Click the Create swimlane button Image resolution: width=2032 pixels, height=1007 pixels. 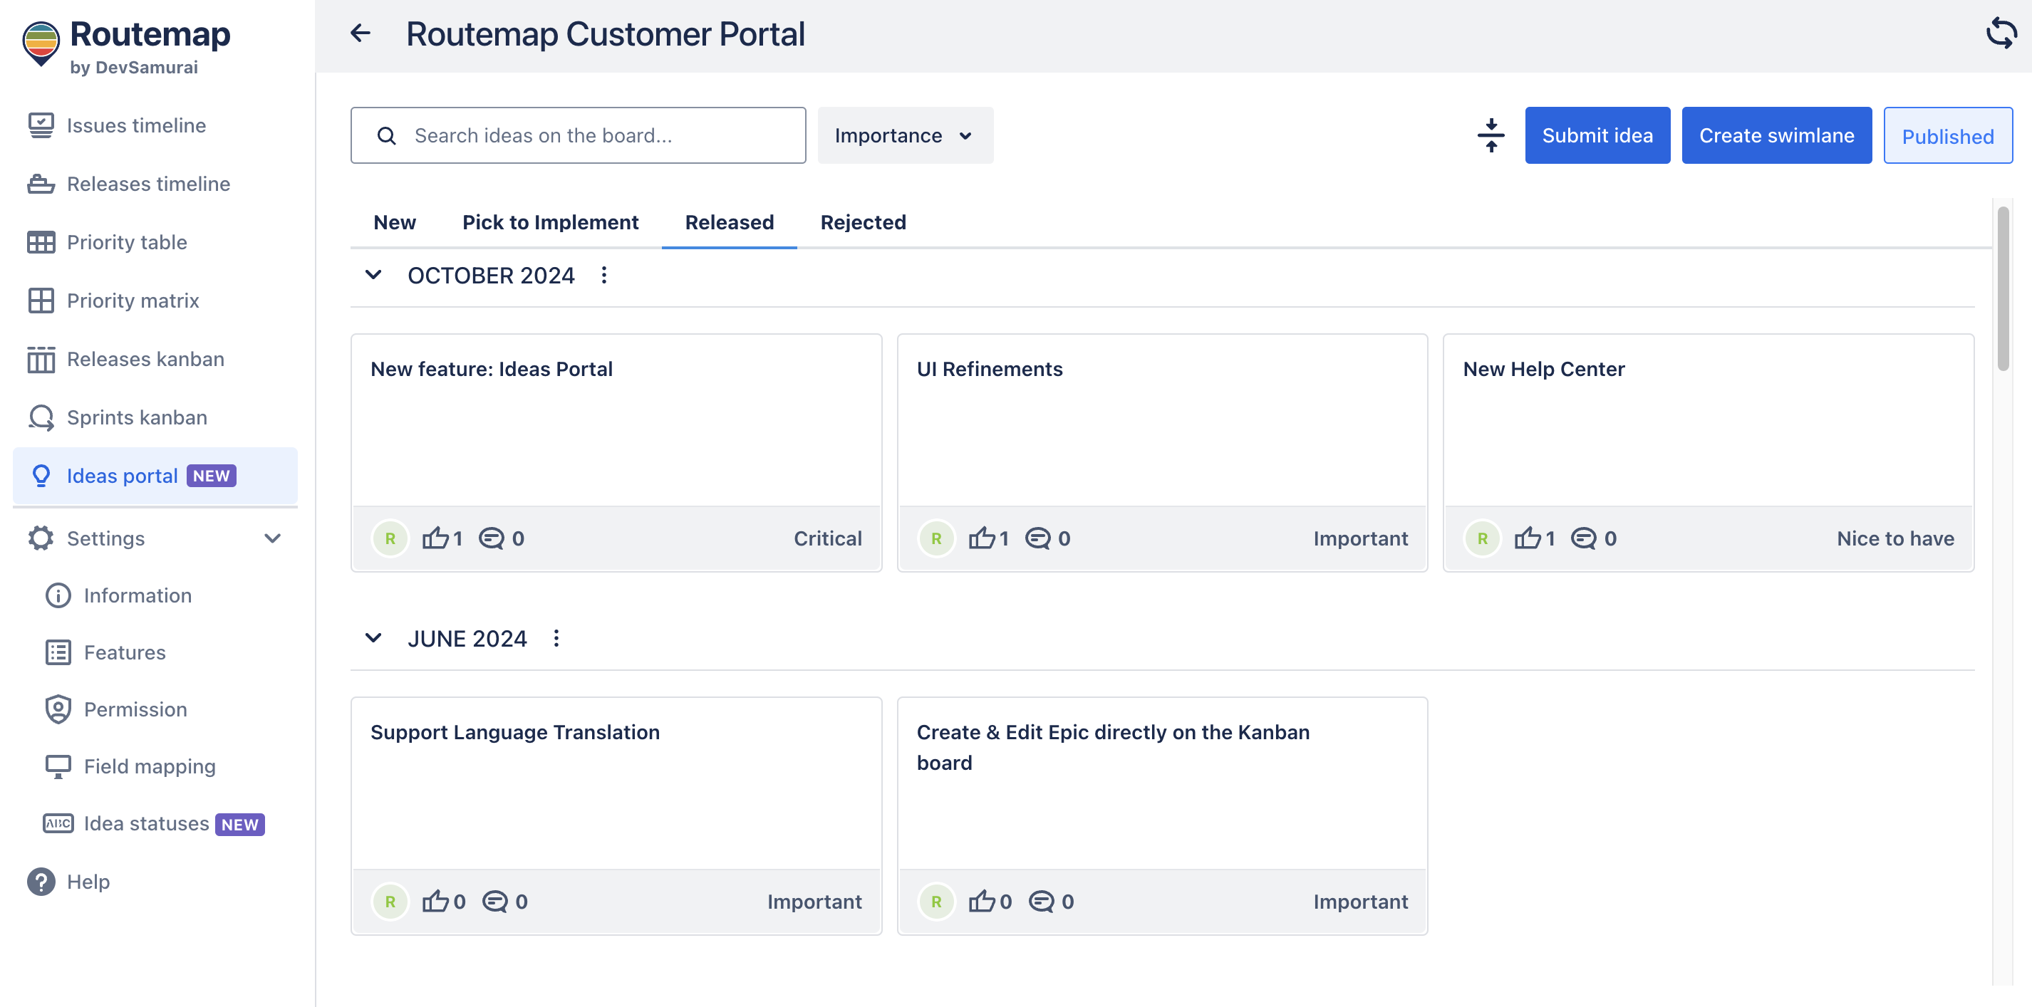(1776, 135)
